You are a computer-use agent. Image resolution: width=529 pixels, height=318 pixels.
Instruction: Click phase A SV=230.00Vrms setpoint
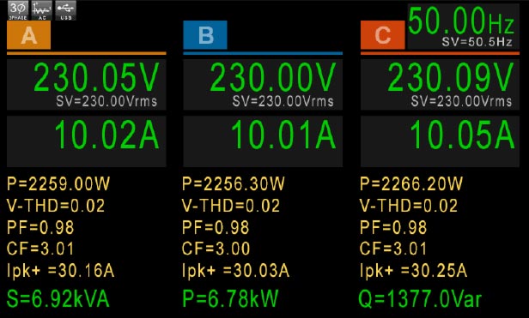pos(106,101)
